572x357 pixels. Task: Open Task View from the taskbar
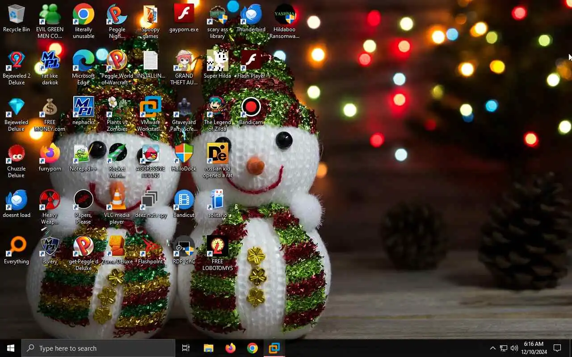pos(186,348)
